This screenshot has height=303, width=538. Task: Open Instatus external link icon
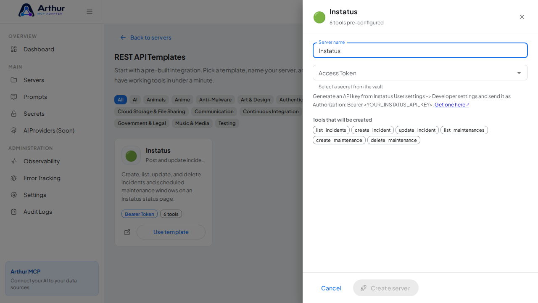click(x=127, y=232)
